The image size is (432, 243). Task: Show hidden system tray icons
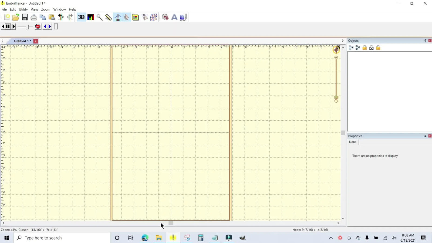coord(331,238)
